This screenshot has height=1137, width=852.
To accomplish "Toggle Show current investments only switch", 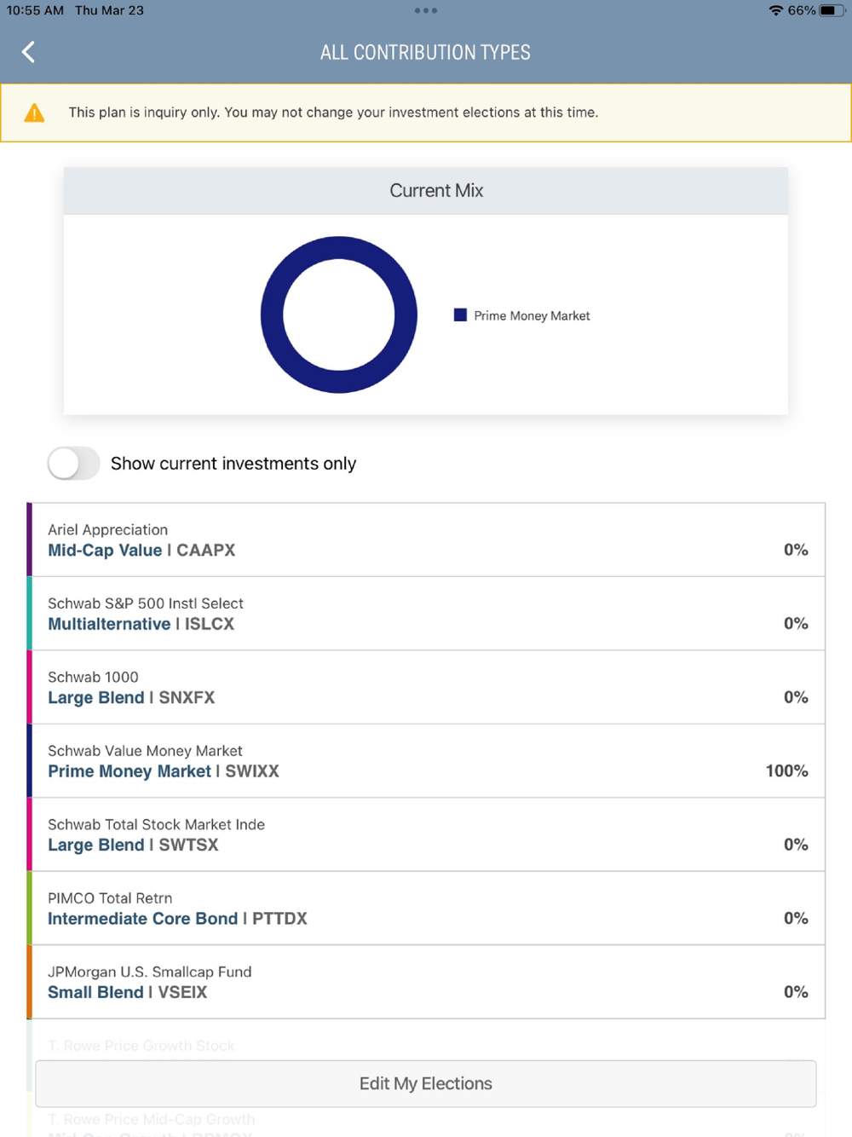I will tap(73, 464).
